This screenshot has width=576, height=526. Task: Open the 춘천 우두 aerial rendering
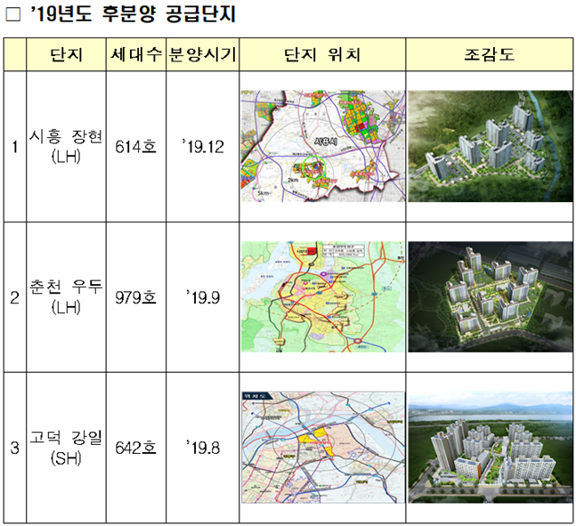tap(491, 296)
